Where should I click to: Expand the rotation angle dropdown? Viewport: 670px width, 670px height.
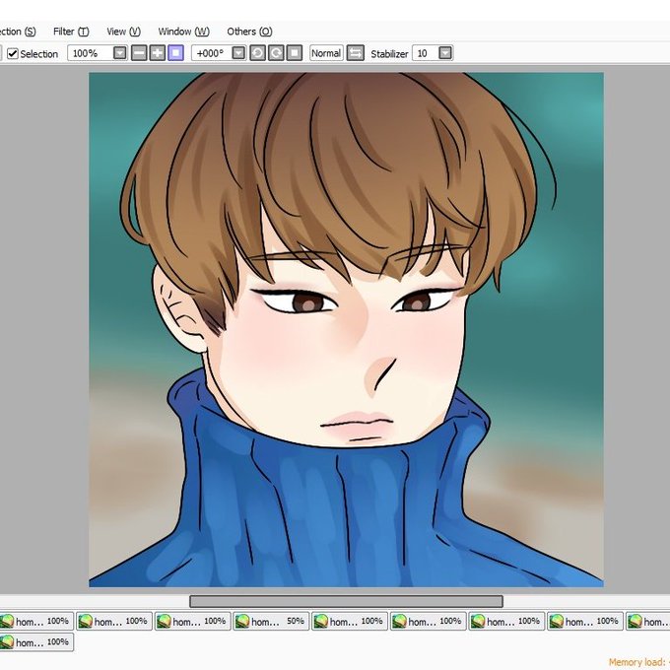point(238,53)
